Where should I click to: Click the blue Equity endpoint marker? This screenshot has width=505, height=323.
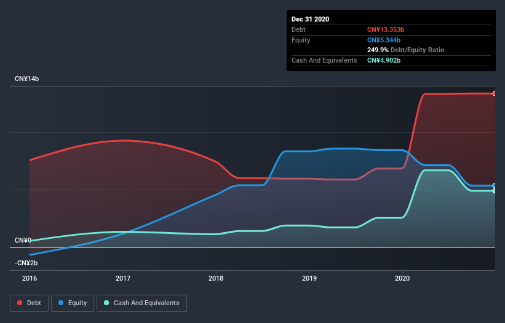[x=495, y=185]
